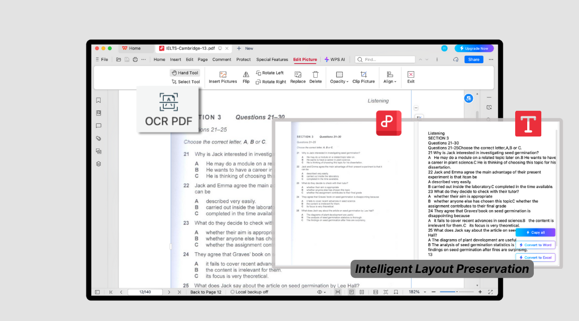
Task: Click Convert to Word
Action: (x=535, y=245)
